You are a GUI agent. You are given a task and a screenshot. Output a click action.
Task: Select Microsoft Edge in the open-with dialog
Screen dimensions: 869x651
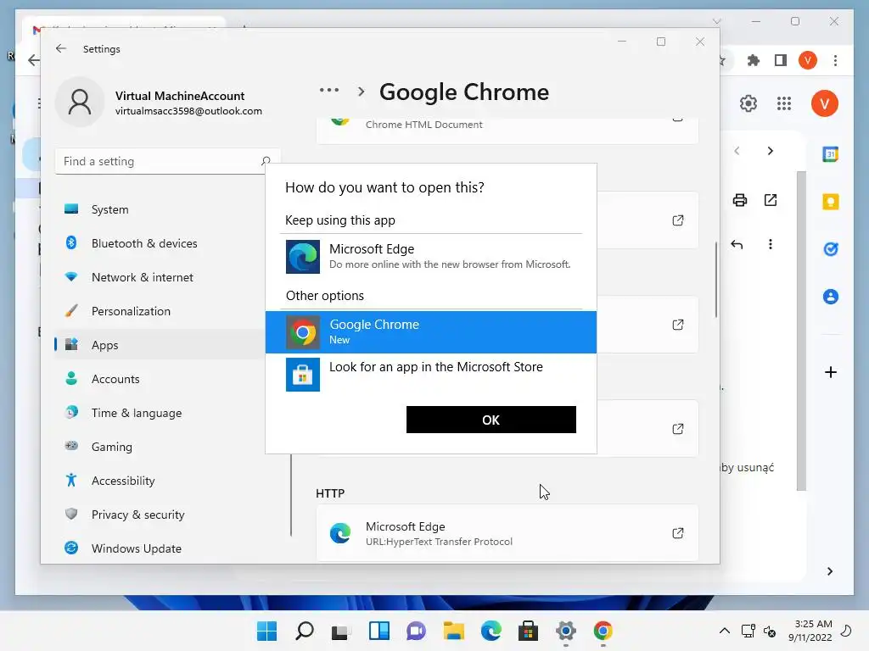pos(430,256)
